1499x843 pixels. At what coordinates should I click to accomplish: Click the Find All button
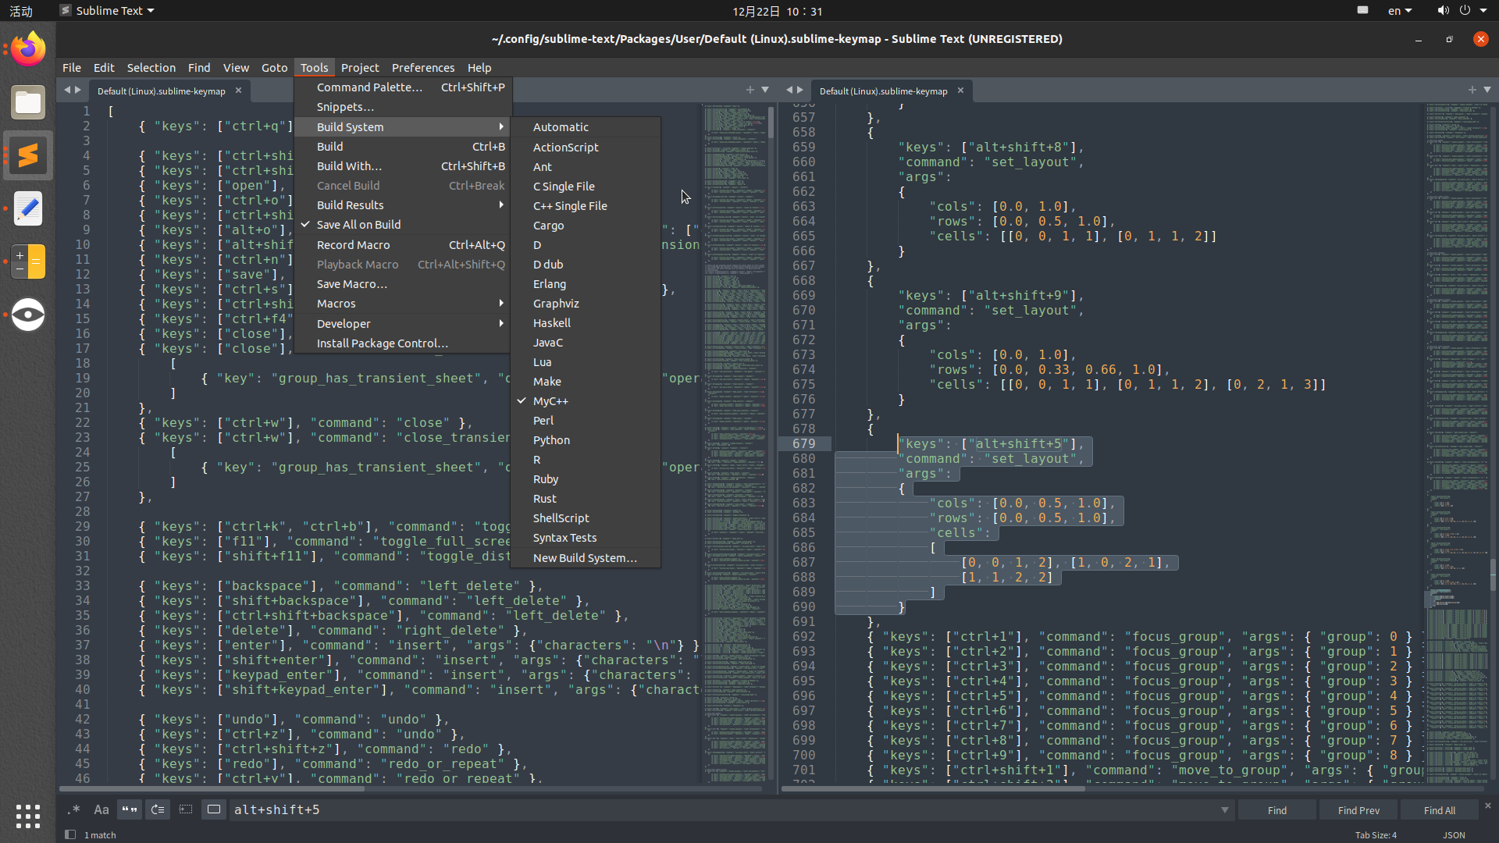click(1439, 810)
